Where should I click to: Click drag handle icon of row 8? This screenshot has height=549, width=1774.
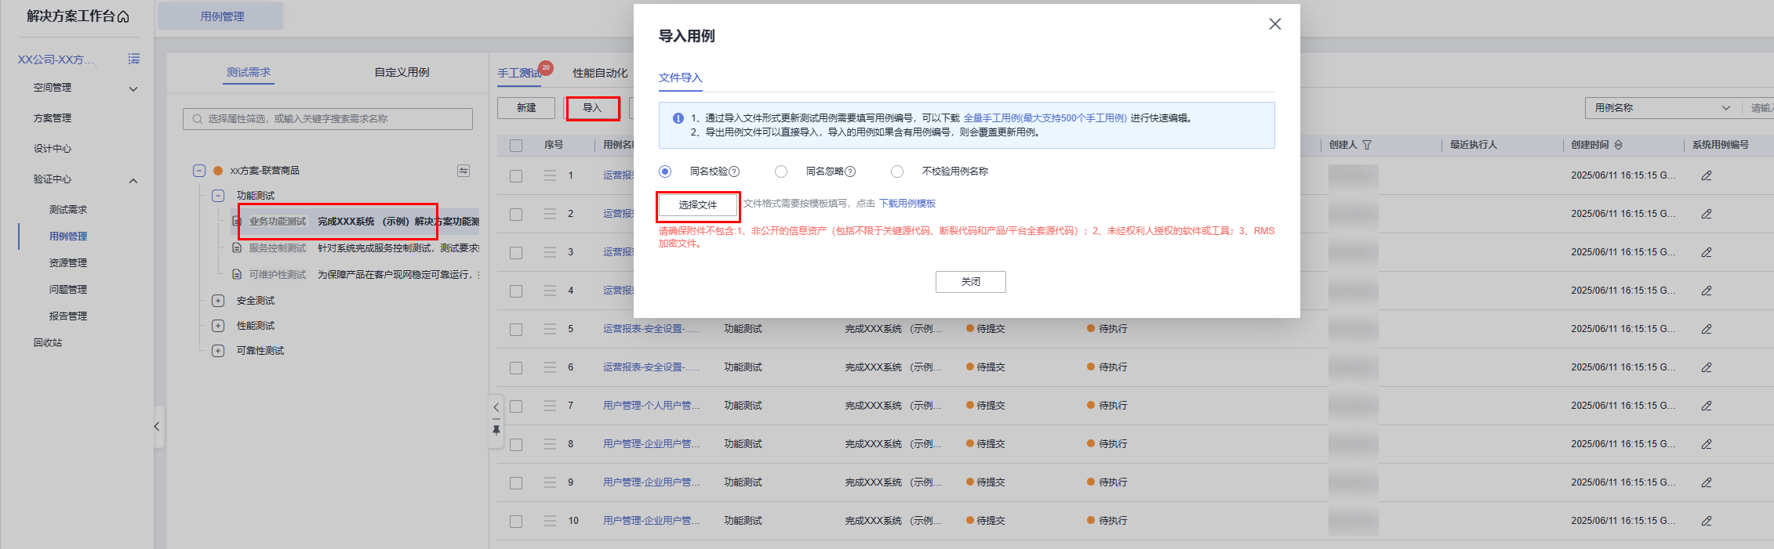[550, 444]
